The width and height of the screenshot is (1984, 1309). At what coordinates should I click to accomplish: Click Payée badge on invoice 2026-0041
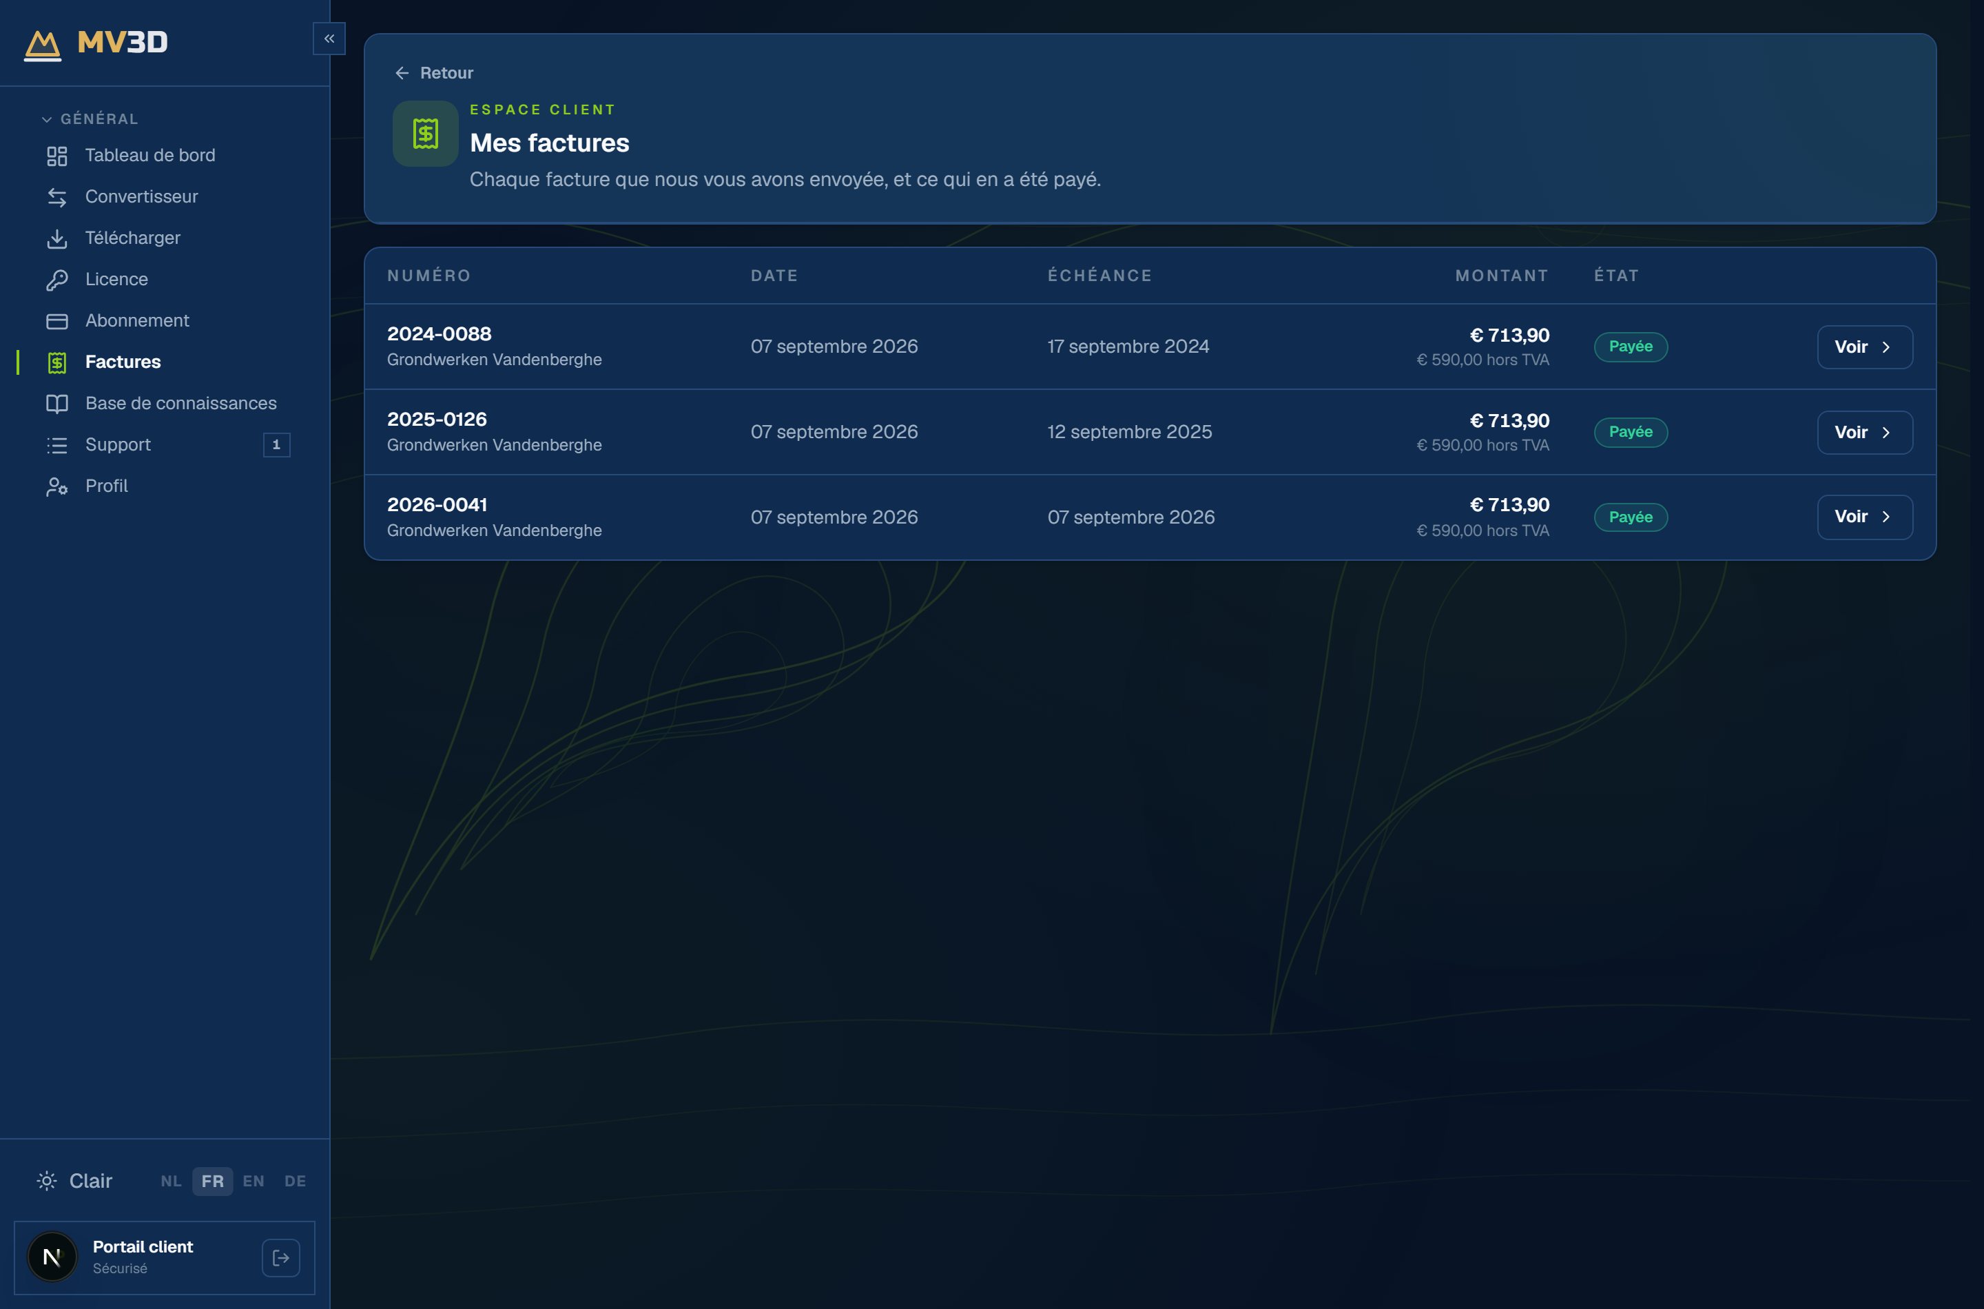coord(1631,517)
